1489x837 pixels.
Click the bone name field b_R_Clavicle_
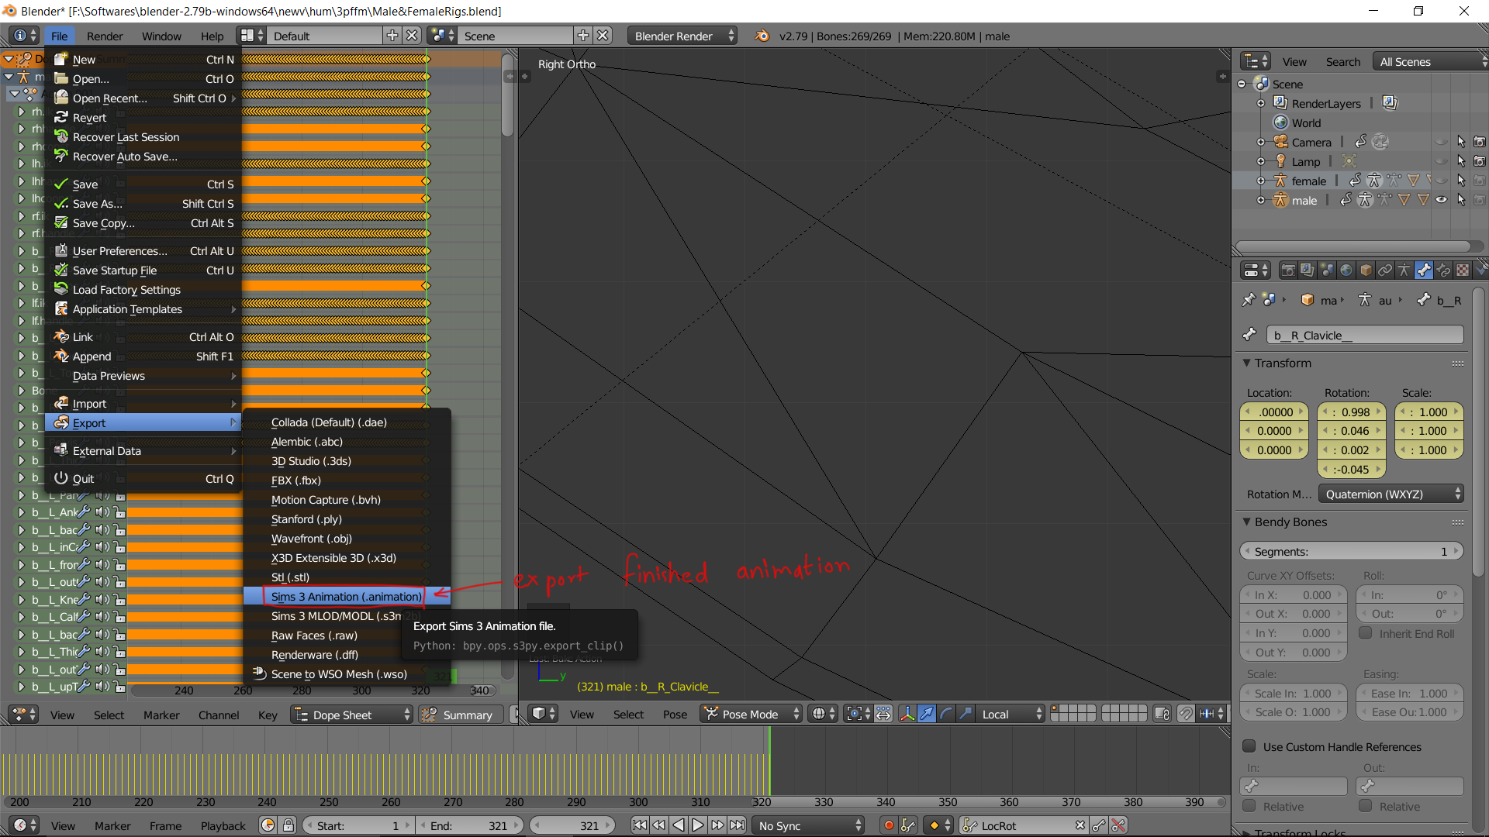(1365, 335)
